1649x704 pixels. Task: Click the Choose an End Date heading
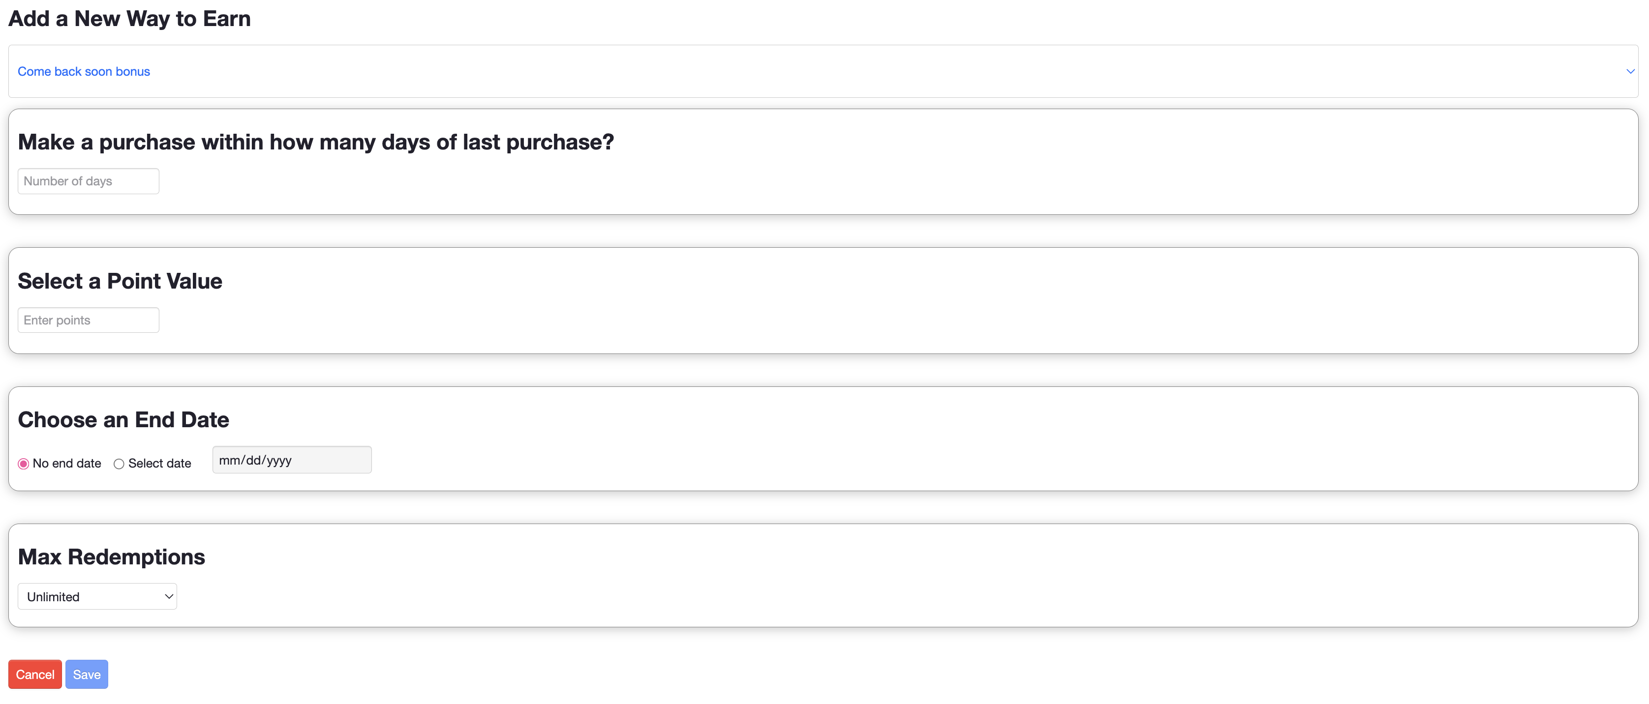pyautogui.click(x=123, y=420)
